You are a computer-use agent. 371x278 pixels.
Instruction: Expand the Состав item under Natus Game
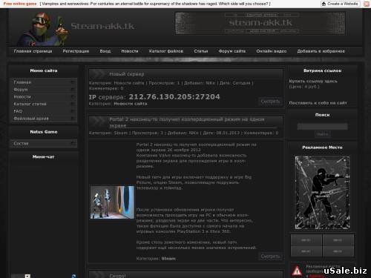[x=44, y=143]
